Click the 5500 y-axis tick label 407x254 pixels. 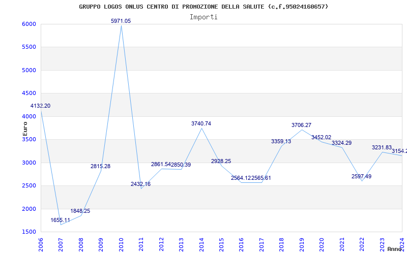(x=29, y=47)
